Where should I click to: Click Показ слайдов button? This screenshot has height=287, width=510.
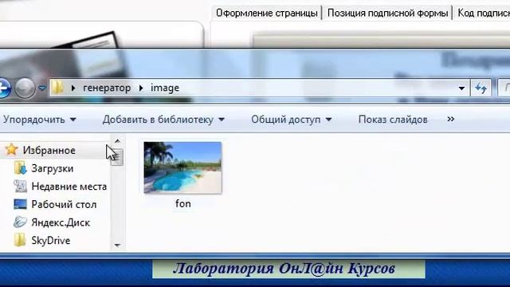tap(393, 120)
